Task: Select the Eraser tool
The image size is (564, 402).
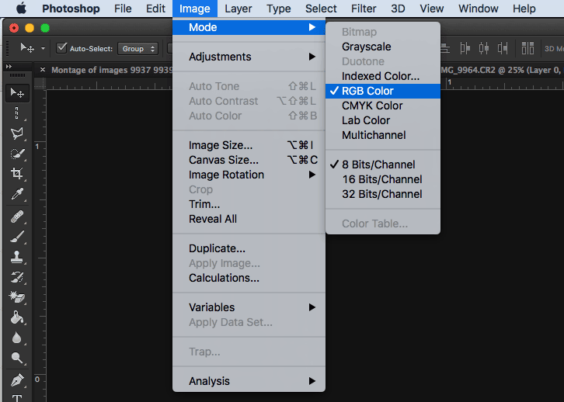Action: click(x=17, y=297)
